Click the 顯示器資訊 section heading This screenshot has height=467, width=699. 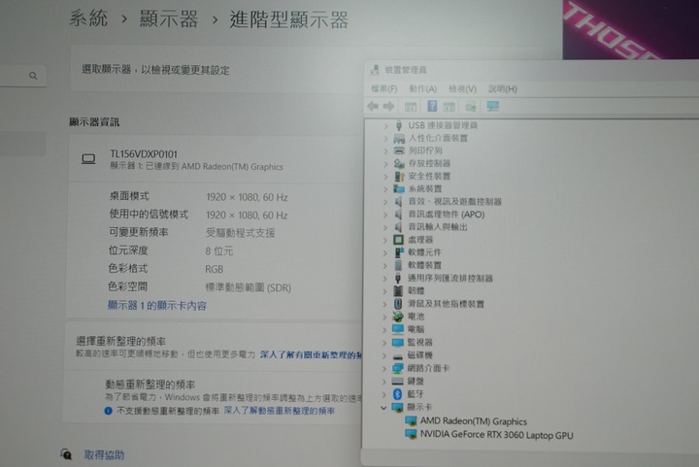click(94, 121)
